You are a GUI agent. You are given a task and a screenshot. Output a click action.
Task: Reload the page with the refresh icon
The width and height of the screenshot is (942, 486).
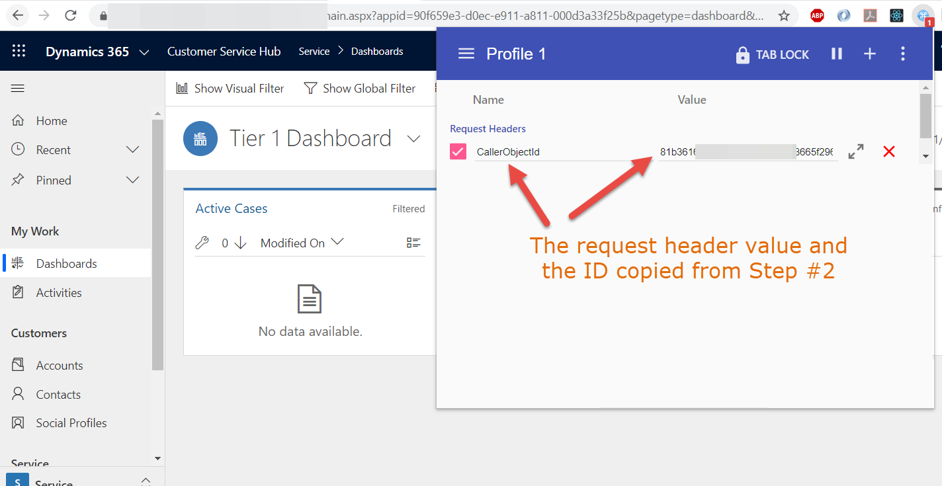[71, 15]
